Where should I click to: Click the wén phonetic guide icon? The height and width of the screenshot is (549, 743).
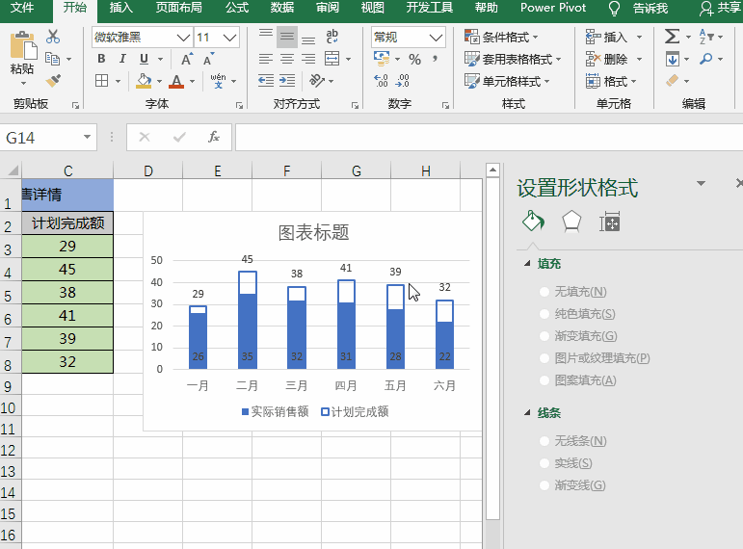(218, 81)
